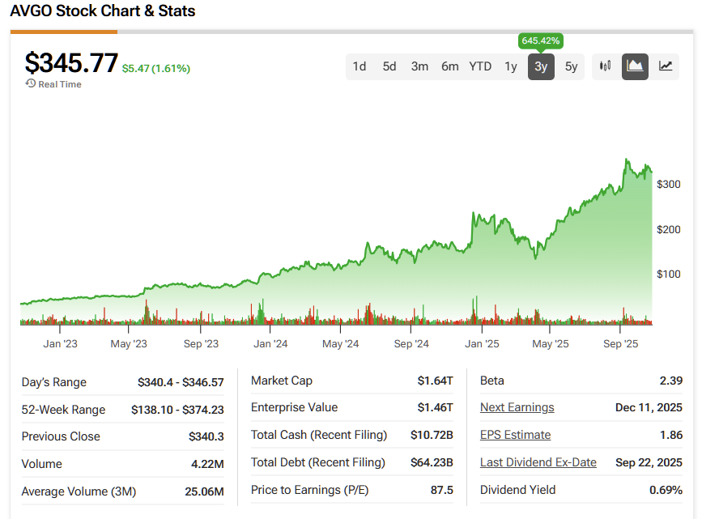Select the active 3y range
Image resolution: width=702 pixels, height=519 pixels.
(x=541, y=66)
